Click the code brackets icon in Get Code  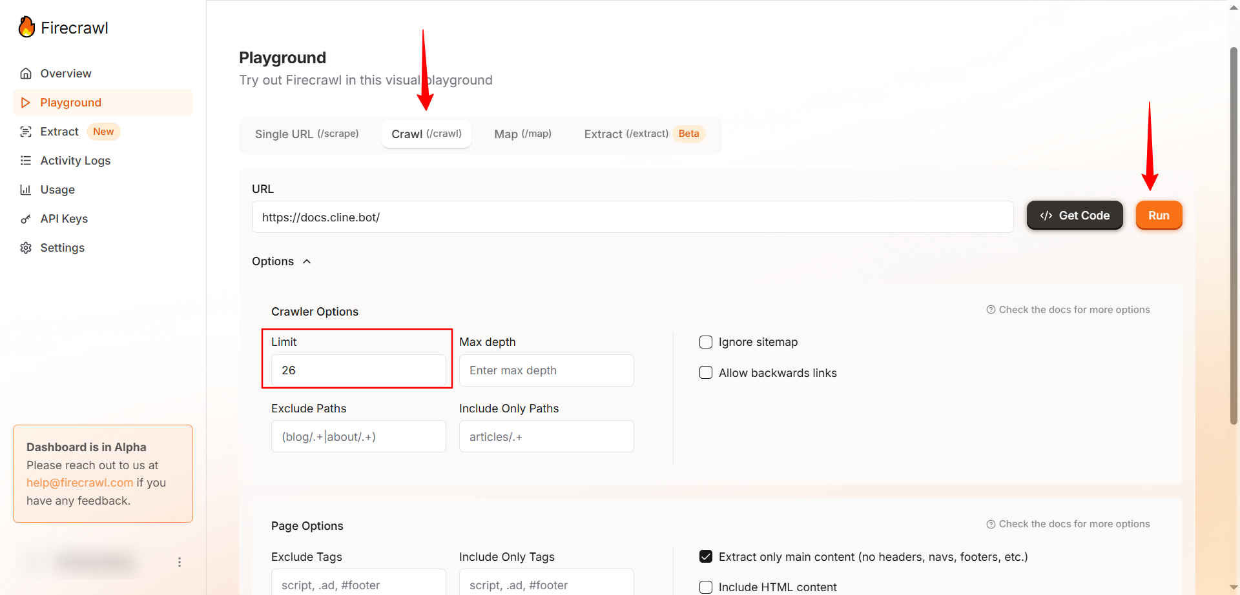tap(1046, 216)
